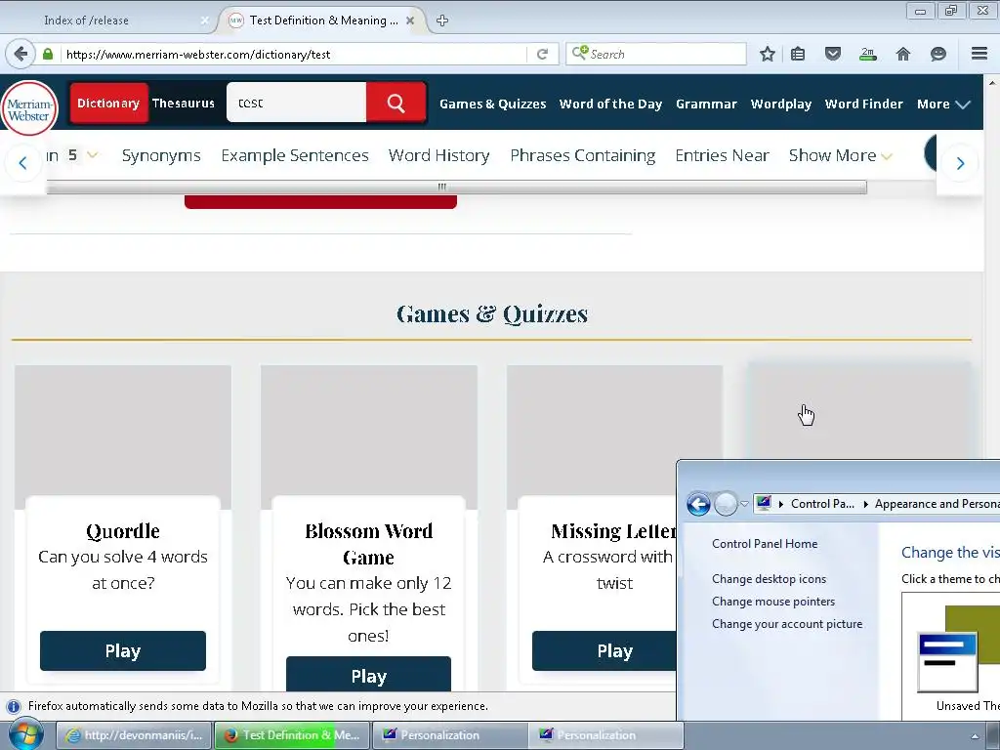Click the Control Panel back arrow
The image size is (1000, 750).
(699, 505)
